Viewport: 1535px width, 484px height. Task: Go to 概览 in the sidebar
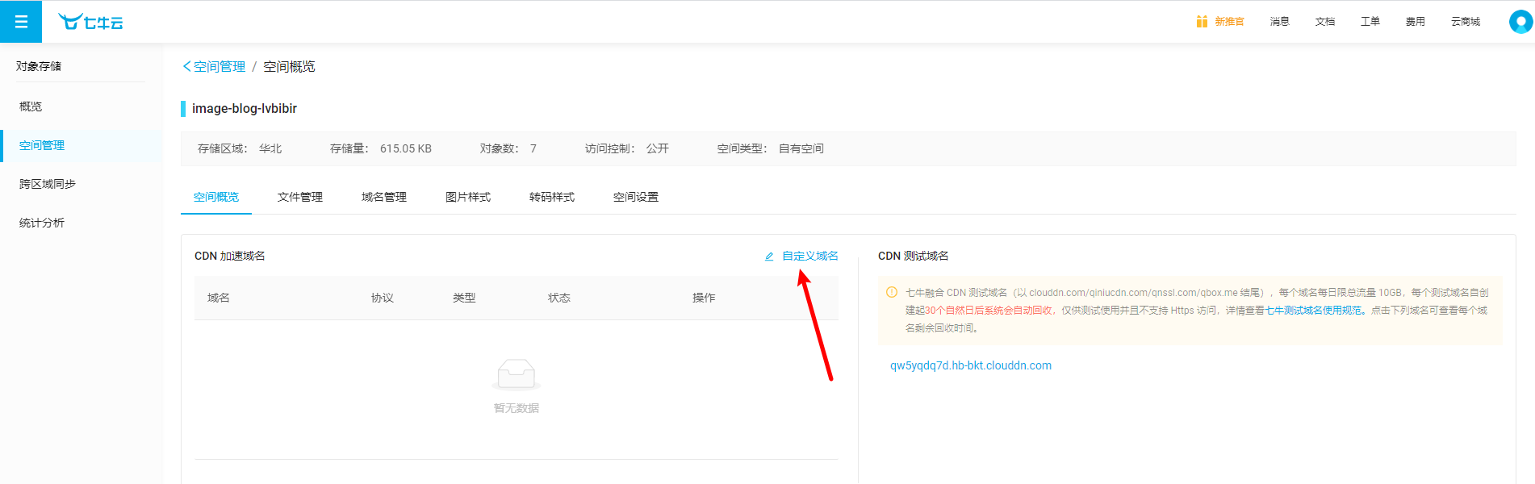(31, 106)
